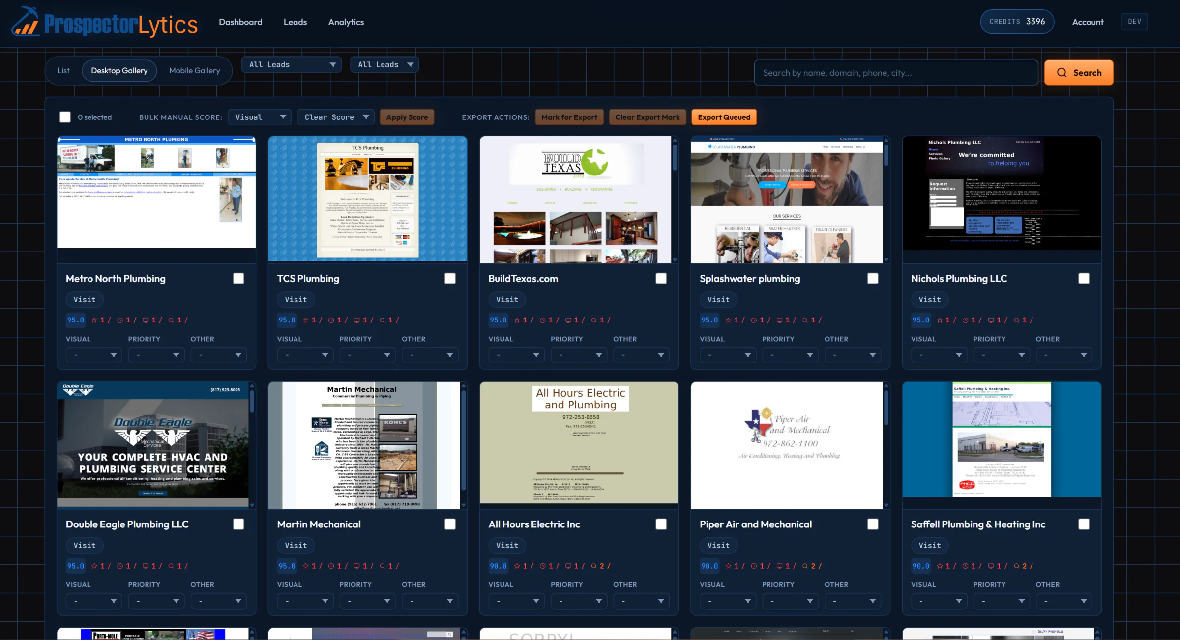
Task: Switch to the List view tab
Action: click(x=63, y=71)
